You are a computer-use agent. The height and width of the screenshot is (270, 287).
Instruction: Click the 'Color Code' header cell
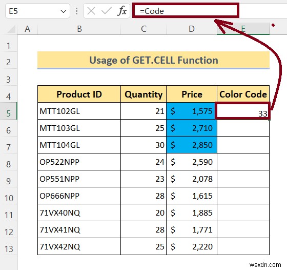(243, 94)
